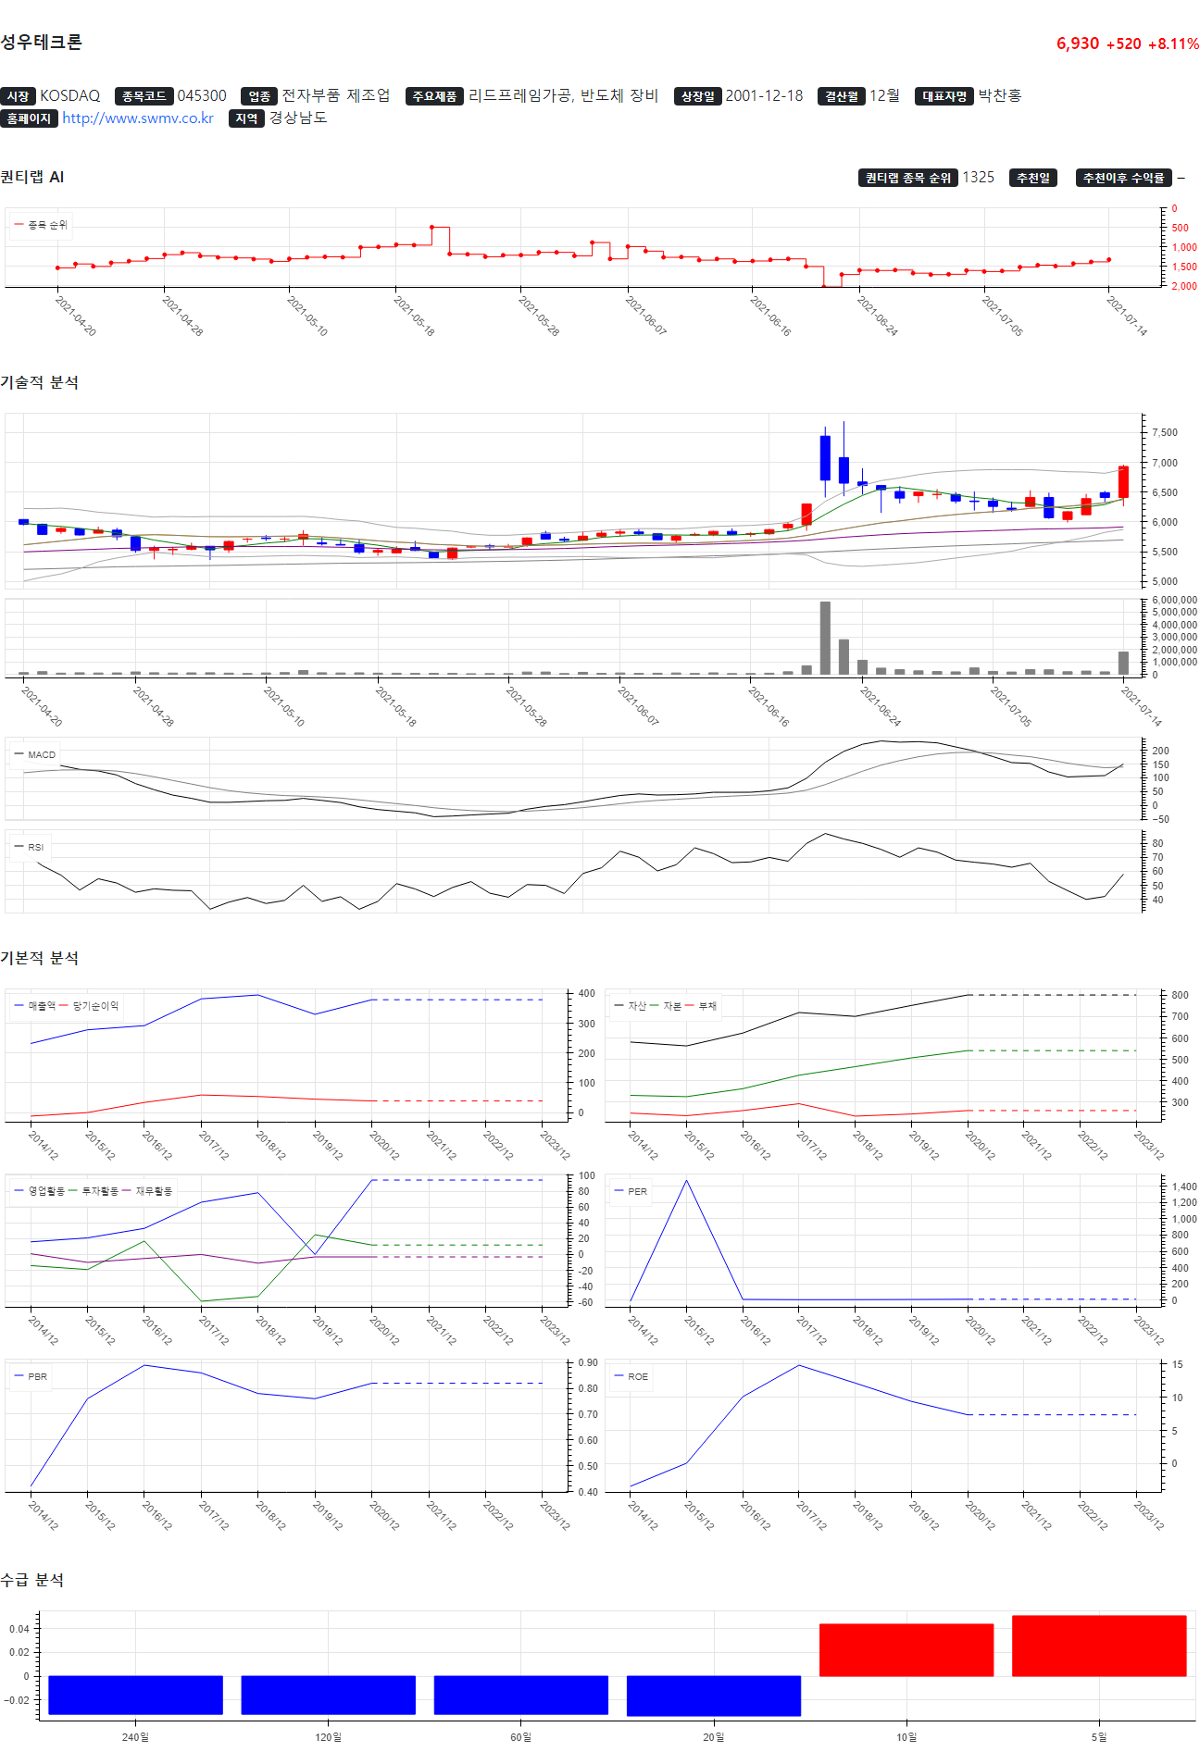Select the rank value 1325
1200x1752 pixels.
979,178
